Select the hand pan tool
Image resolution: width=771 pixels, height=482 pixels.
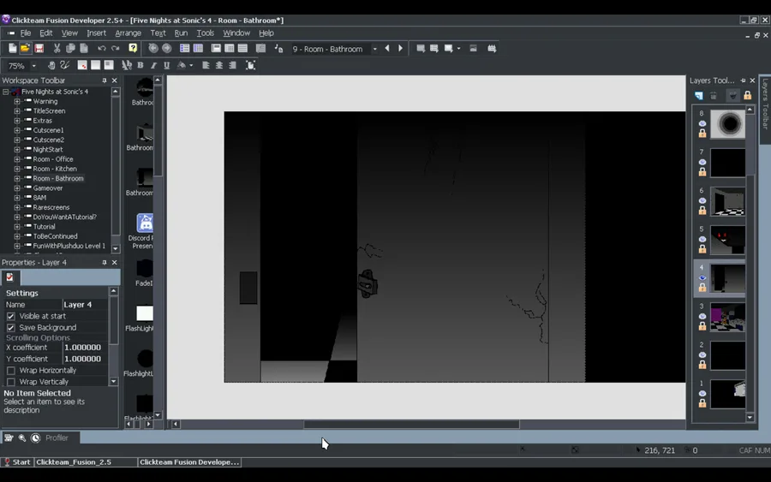(51, 65)
